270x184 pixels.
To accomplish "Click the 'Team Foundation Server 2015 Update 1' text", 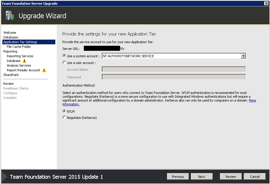I will pyautogui.click(x=56, y=177).
